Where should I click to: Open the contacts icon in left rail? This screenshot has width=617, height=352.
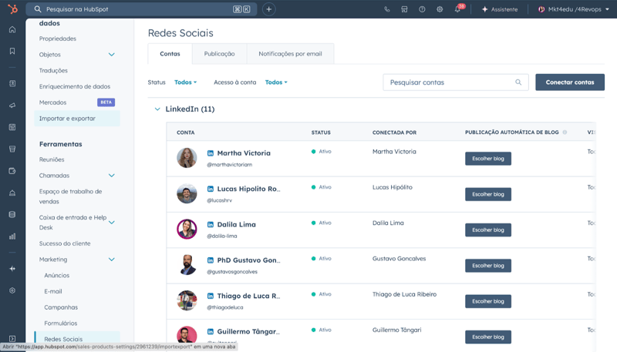(x=12, y=84)
